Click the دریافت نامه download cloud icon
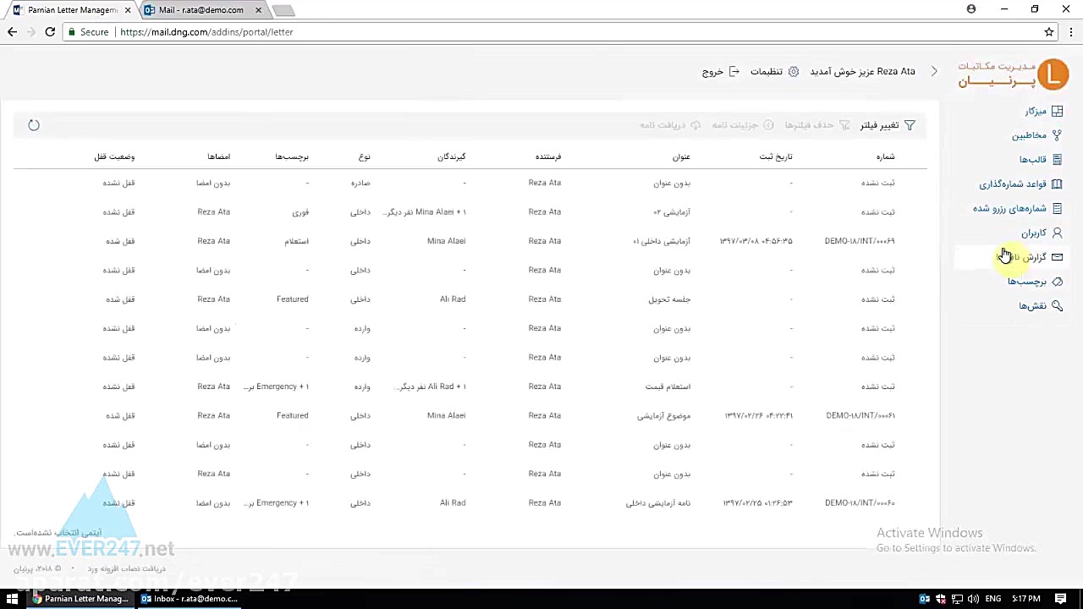 [x=695, y=125]
